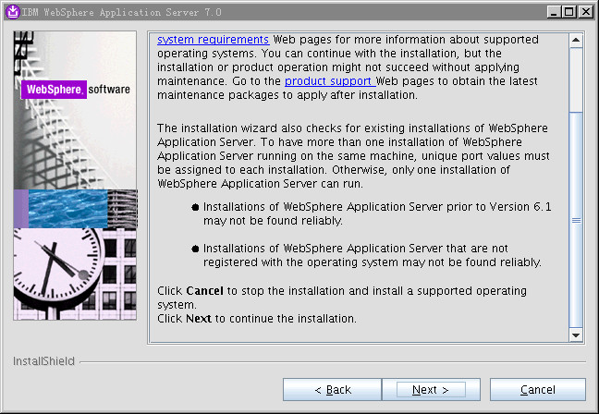Minimize the installer window

552,11
